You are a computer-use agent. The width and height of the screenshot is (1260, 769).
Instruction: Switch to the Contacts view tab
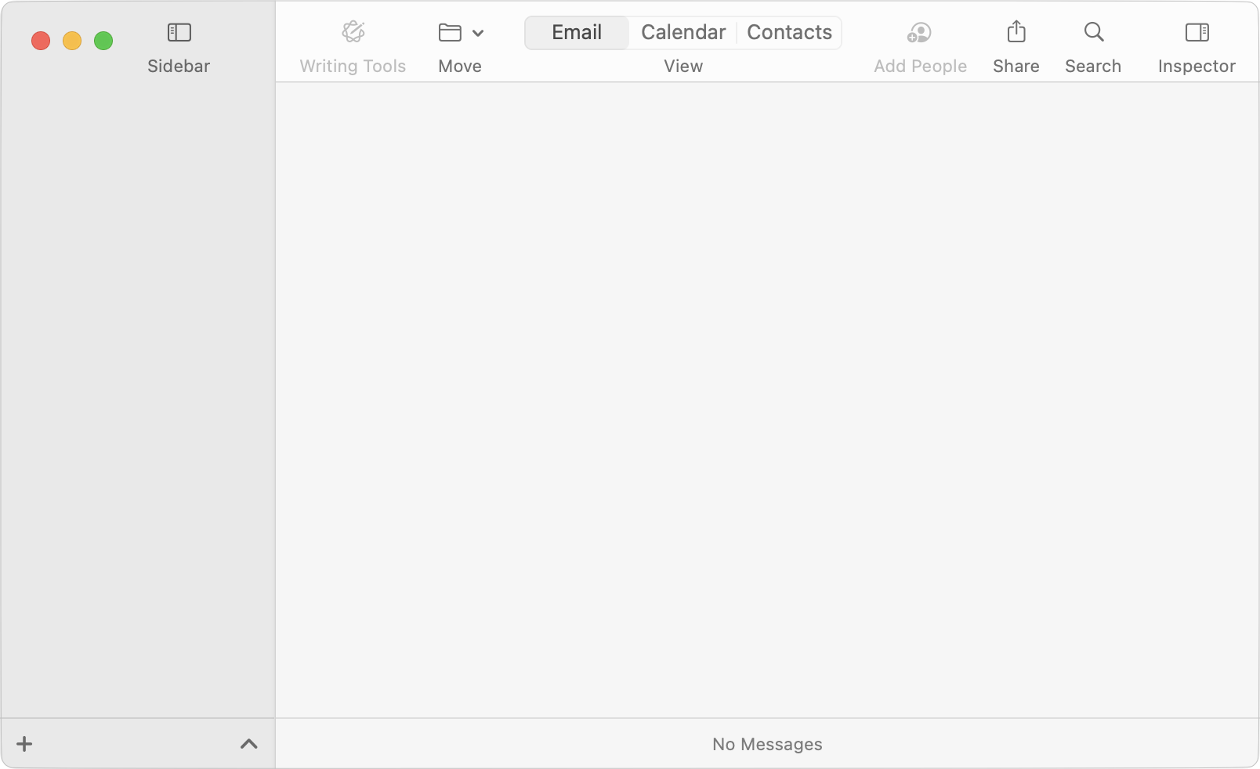[789, 32]
